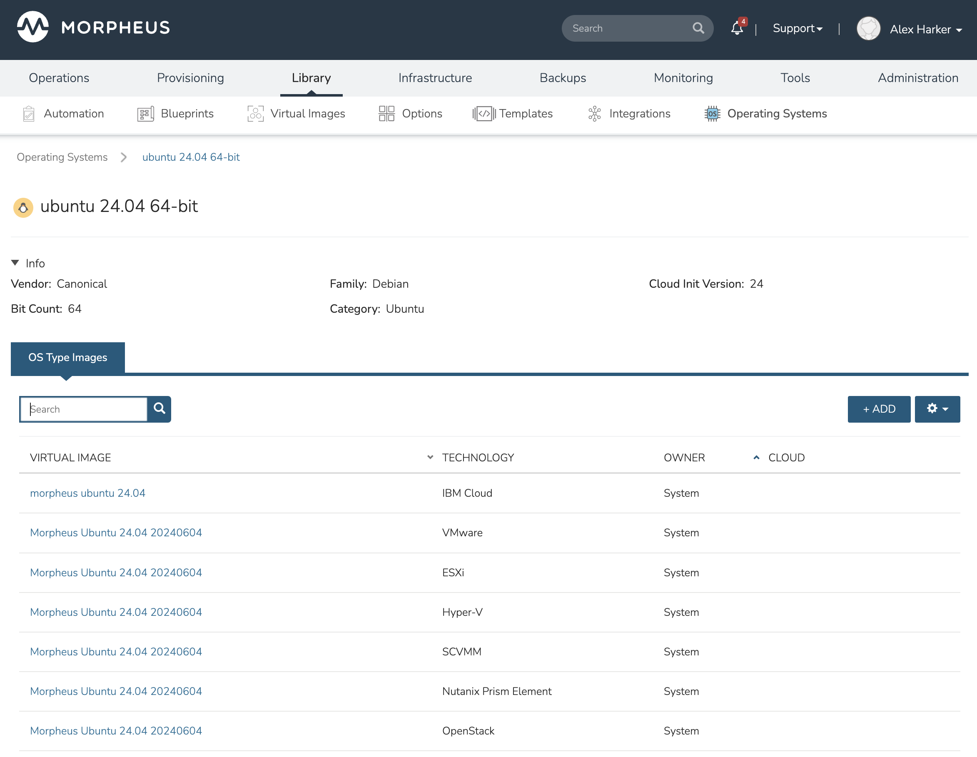Open the morpheus ubuntu 24.04 link
Screen dimensions: 977x757
(88, 493)
